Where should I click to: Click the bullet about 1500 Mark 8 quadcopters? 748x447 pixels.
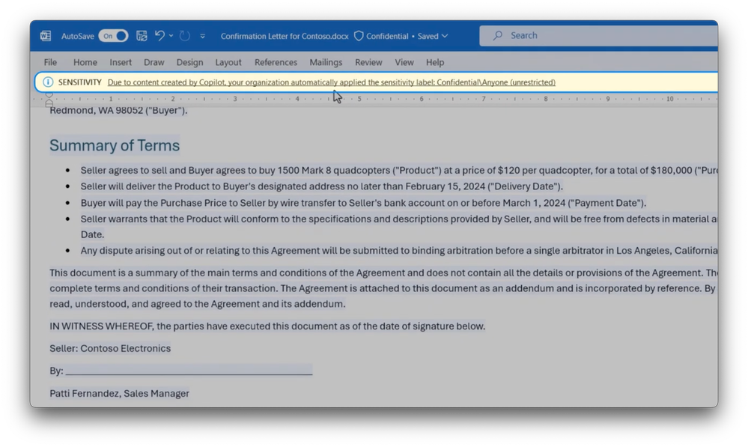(399, 170)
